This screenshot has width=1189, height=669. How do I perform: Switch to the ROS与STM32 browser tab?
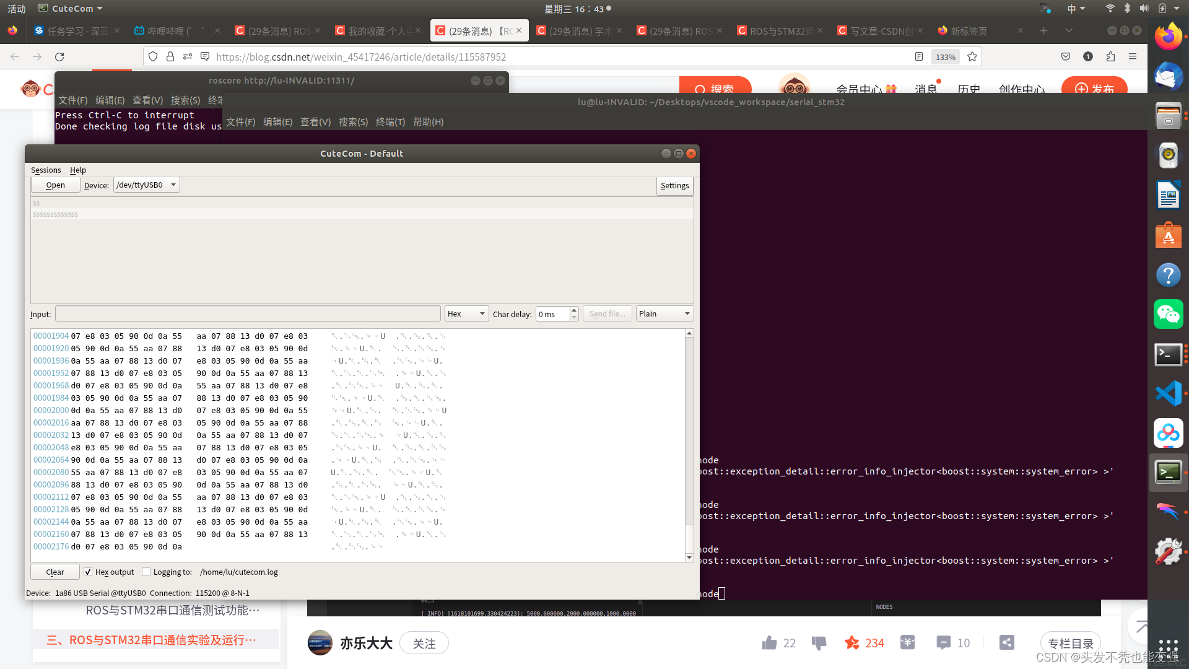click(779, 30)
